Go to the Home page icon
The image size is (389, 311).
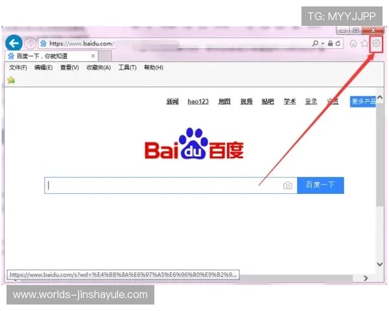point(353,43)
